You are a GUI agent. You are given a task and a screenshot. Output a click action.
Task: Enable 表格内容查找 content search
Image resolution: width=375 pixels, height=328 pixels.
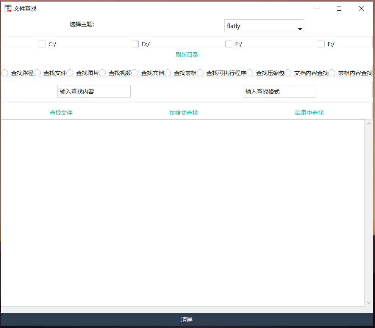click(x=332, y=73)
